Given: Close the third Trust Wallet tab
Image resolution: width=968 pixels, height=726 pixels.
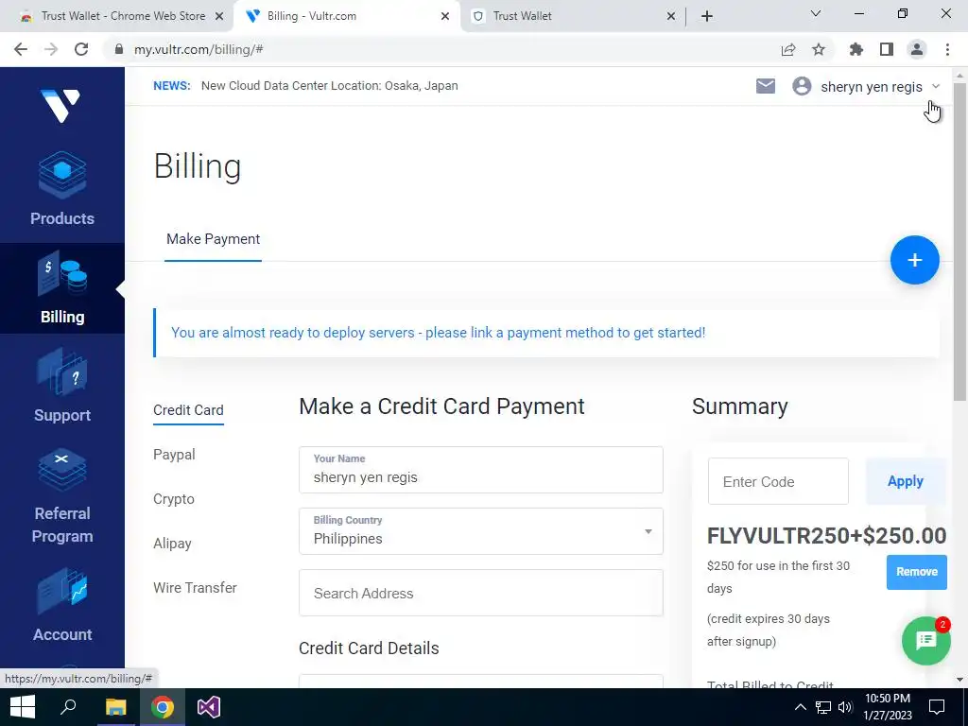Looking at the screenshot, I should click(671, 16).
